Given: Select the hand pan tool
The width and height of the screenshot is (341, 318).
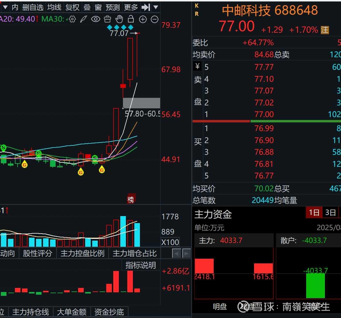Looking at the screenshot, I should (x=119, y=19).
